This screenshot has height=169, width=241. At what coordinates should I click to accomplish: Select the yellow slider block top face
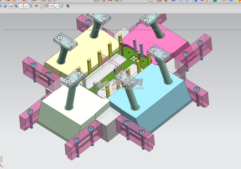[79, 50]
